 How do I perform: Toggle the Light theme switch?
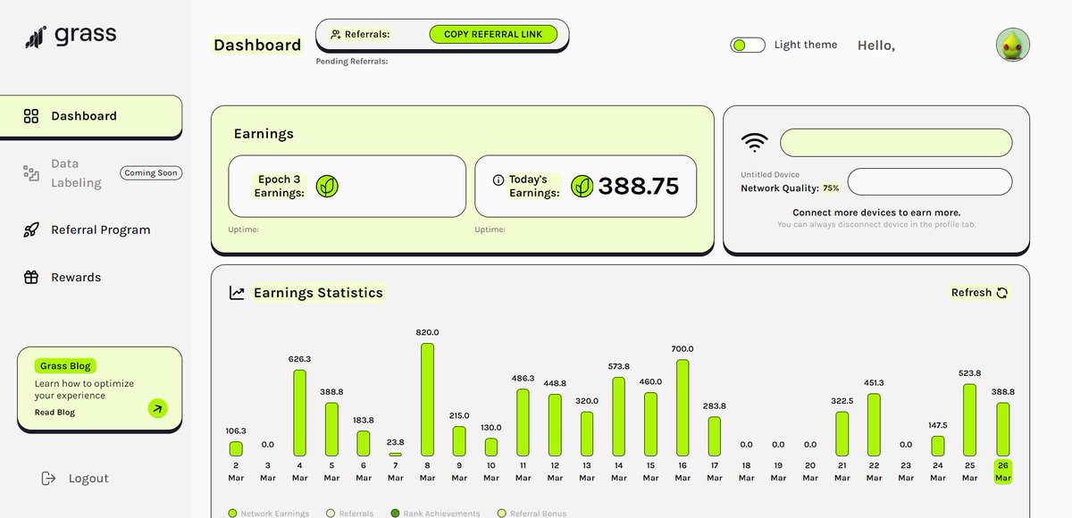[x=748, y=45]
